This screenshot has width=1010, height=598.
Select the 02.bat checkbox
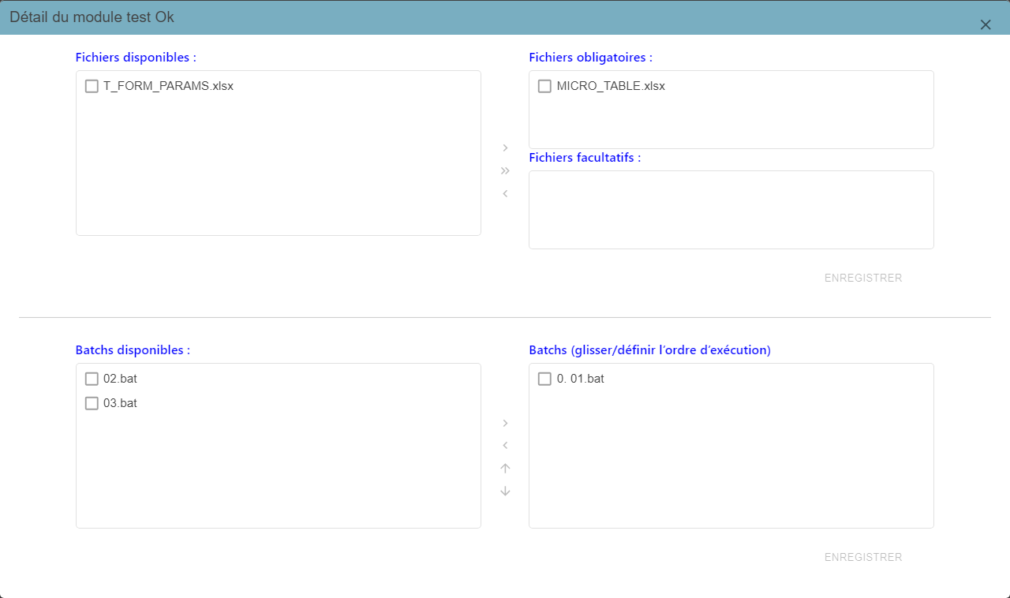92,379
